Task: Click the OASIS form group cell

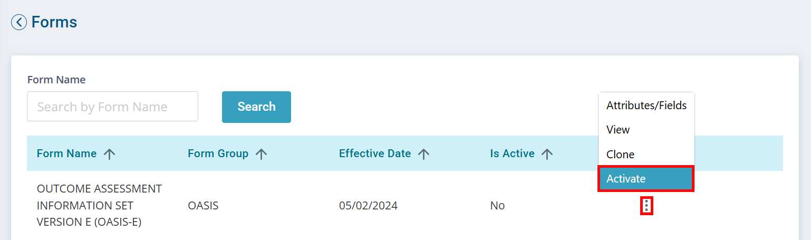Action: click(x=203, y=206)
